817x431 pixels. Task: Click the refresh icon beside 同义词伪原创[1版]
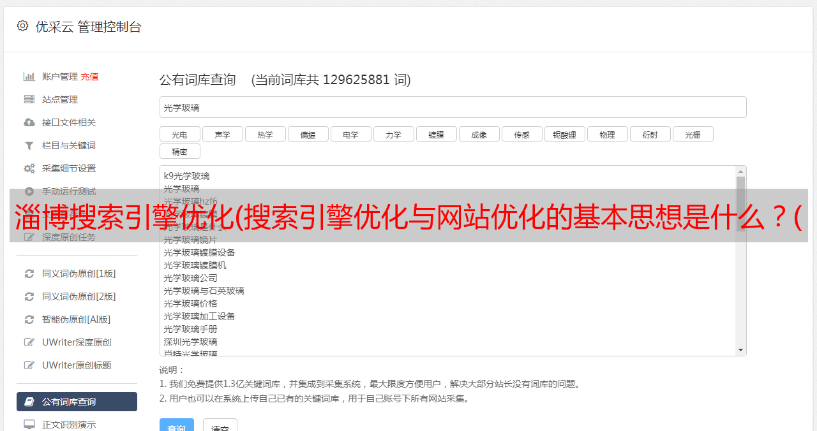pos(29,274)
